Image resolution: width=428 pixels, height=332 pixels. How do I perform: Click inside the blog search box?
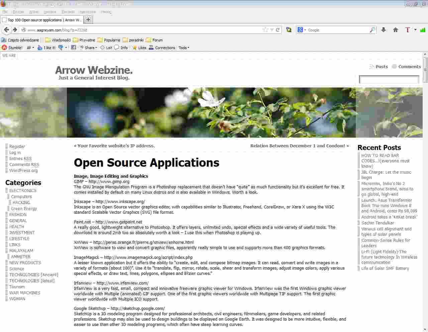click(389, 79)
